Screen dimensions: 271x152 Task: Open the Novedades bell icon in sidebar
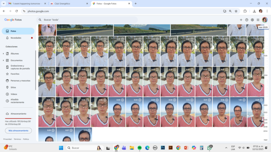click(x=7, y=38)
